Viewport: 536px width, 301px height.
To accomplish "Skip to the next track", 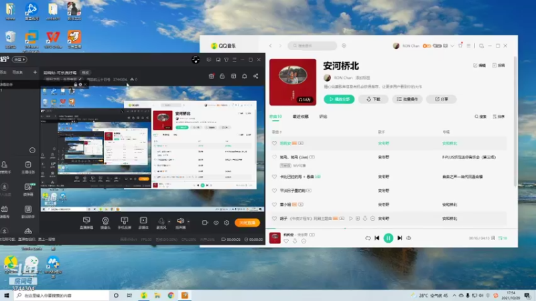I will point(399,238).
